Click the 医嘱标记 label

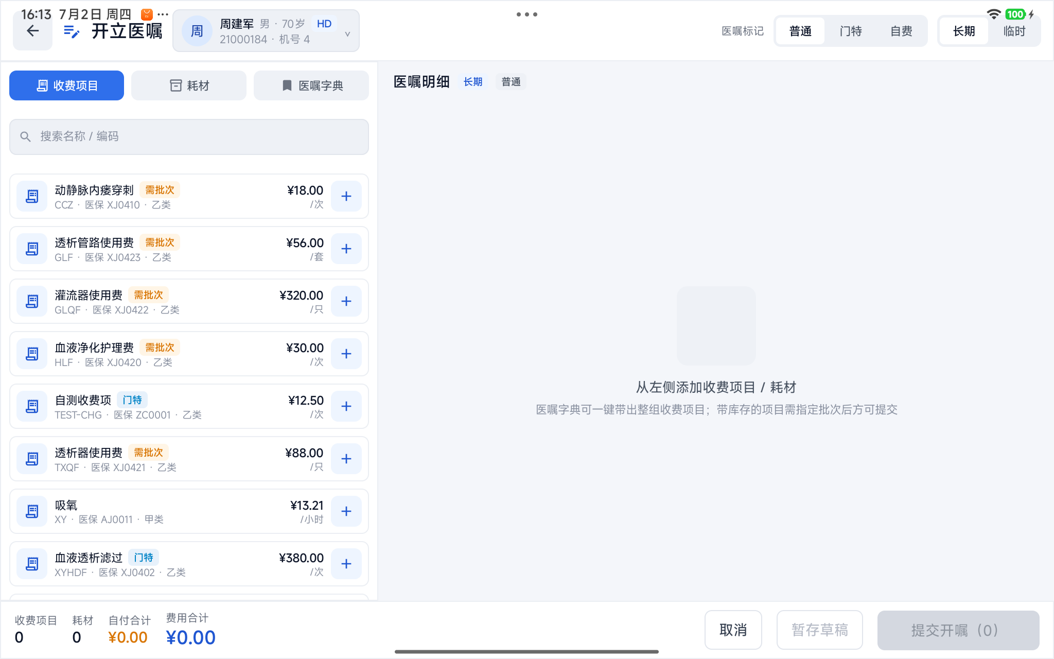point(743,31)
